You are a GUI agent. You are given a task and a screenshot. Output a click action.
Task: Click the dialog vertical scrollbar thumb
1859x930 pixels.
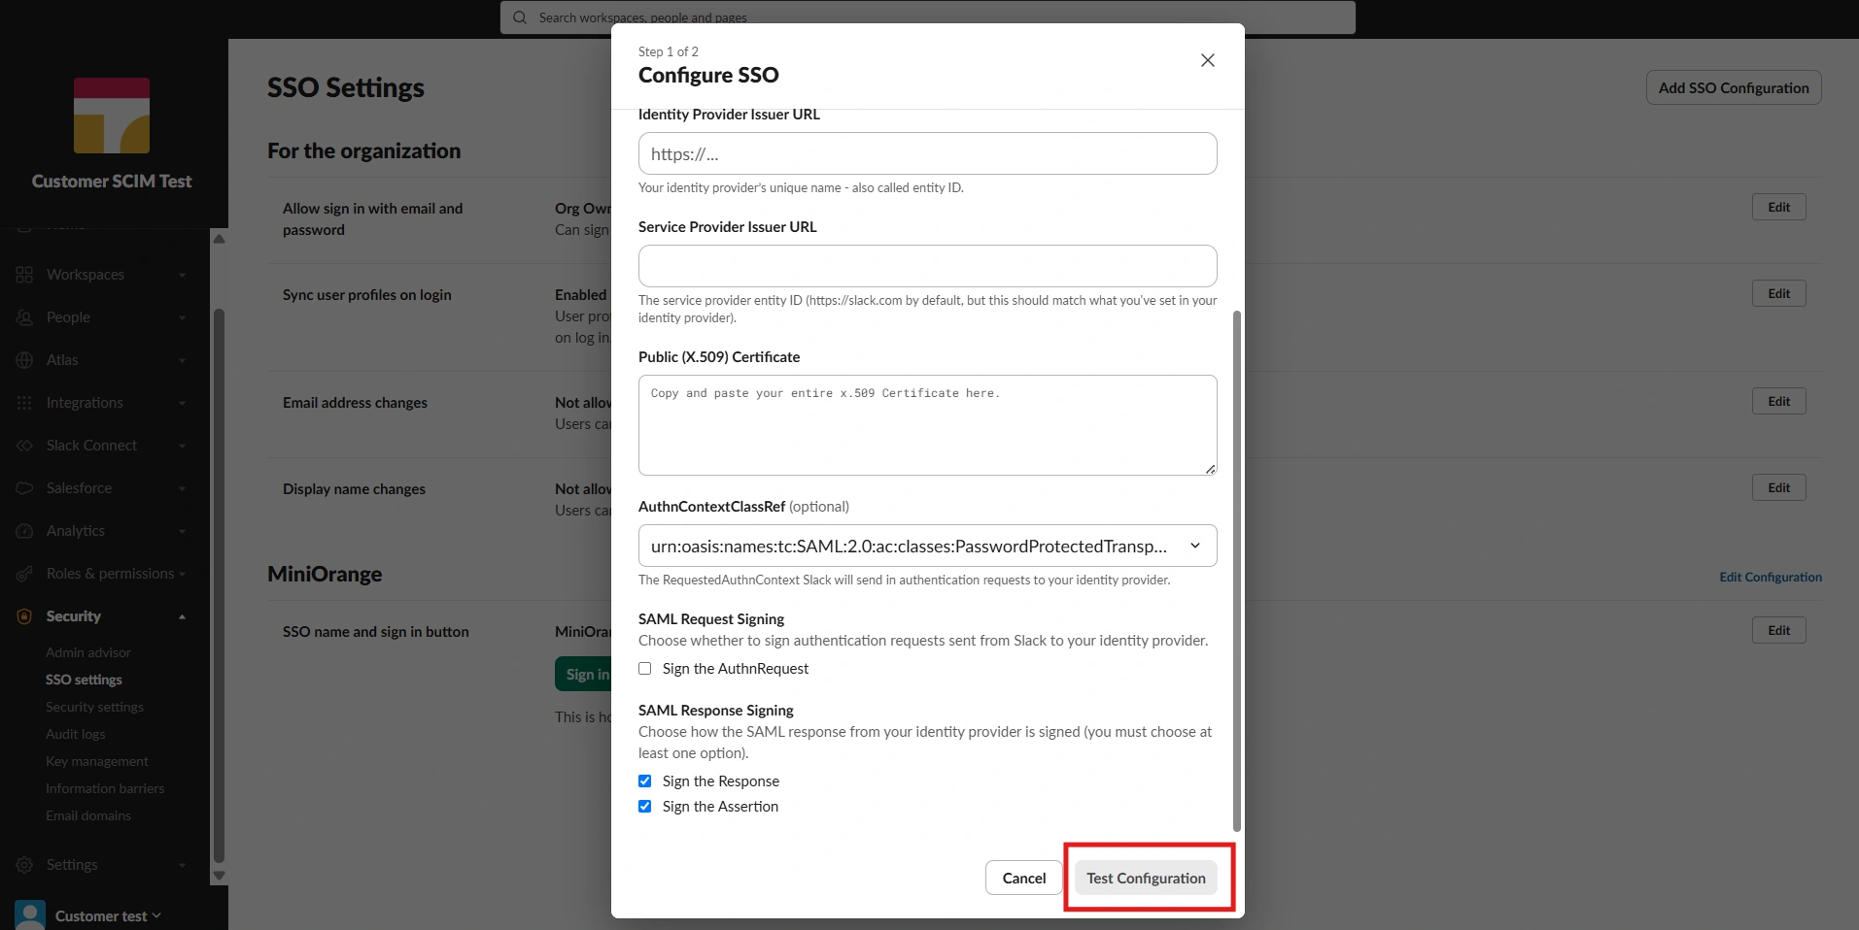pos(1236,571)
